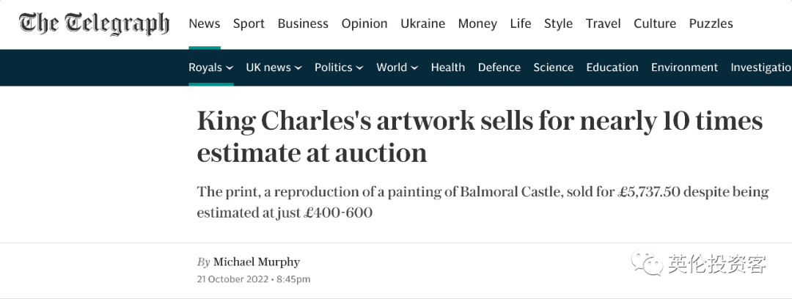The width and height of the screenshot is (792, 299).
Task: Open the Culture section
Action: point(655,23)
